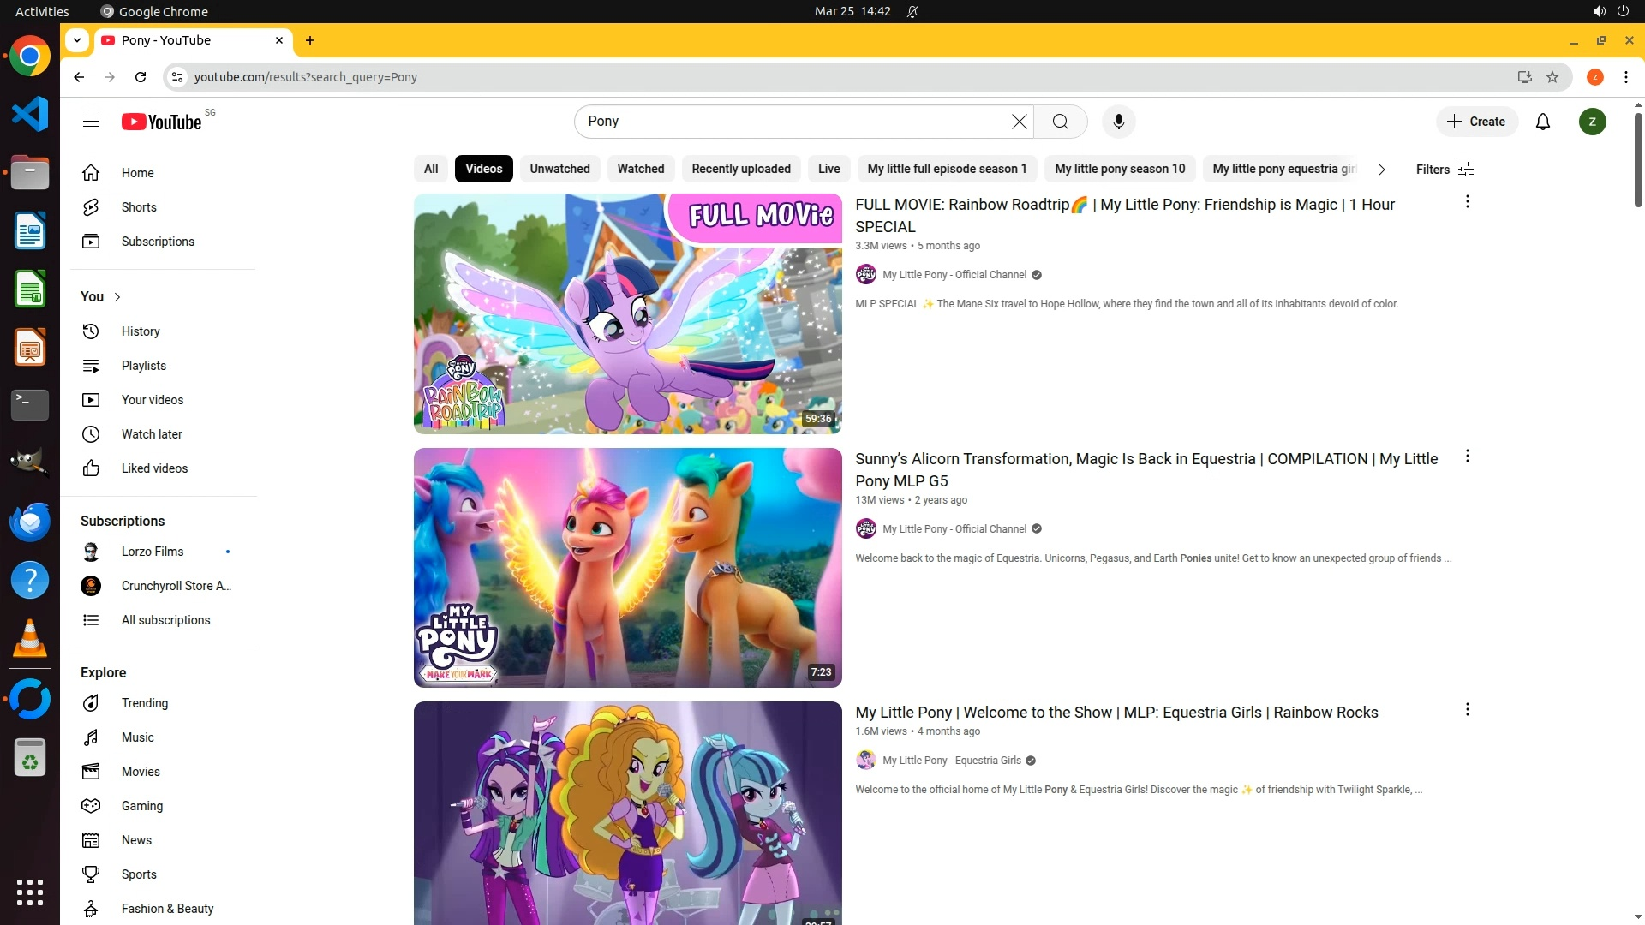Select the Unwatched filter chip

tap(559, 169)
